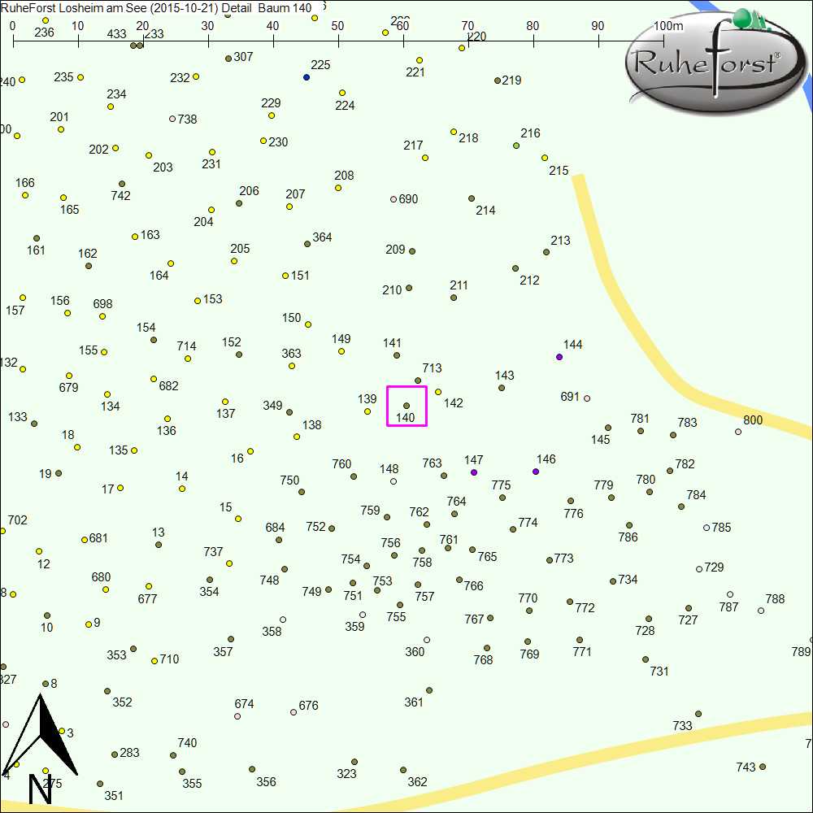Click the tree label '775'

(502, 485)
